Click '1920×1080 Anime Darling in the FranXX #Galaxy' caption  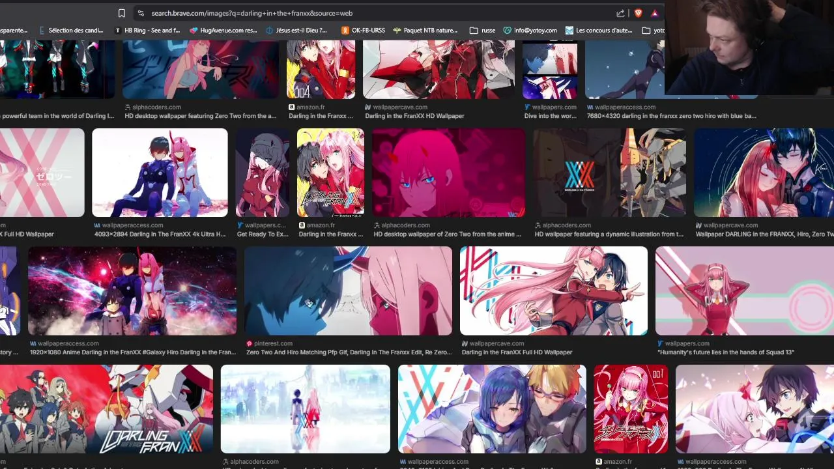pos(133,352)
